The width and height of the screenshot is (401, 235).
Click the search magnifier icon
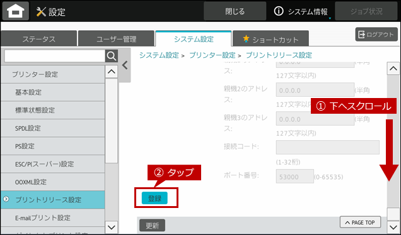coord(112,56)
